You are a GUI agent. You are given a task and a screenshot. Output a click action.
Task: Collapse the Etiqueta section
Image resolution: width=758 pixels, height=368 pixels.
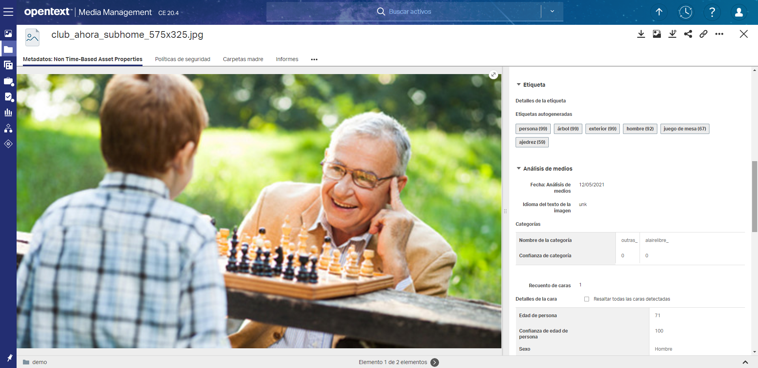[x=519, y=85]
